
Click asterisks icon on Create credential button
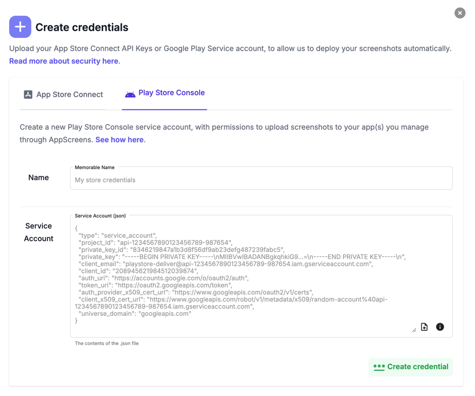pyautogui.click(x=379, y=367)
